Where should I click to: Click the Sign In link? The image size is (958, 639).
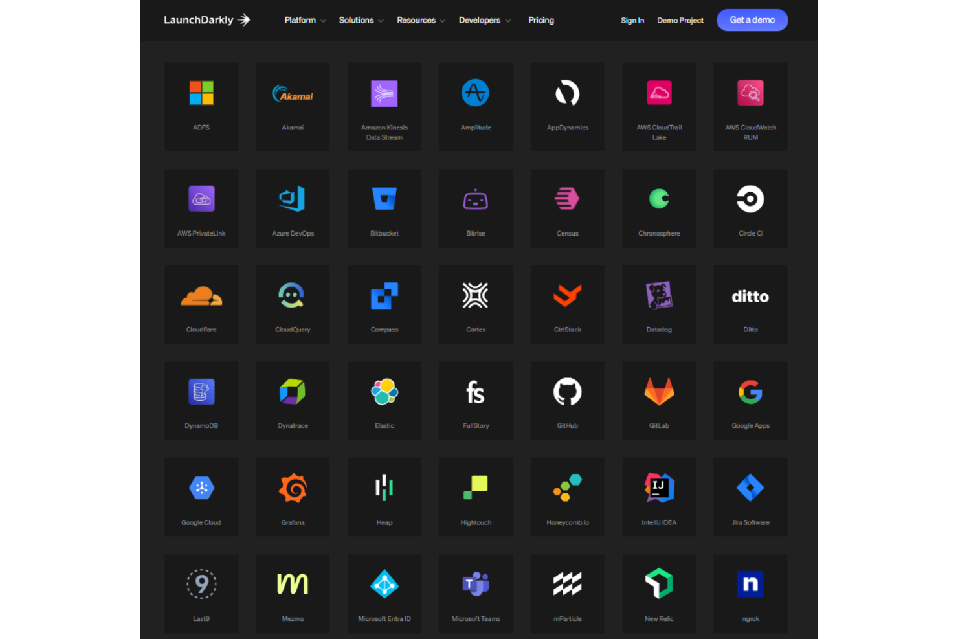pyautogui.click(x=632, y=20)
